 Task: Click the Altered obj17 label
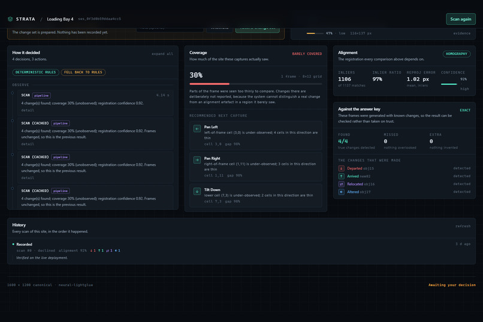(358, 192)
